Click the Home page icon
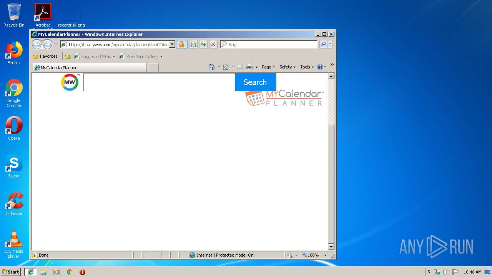 click(211, 67)
